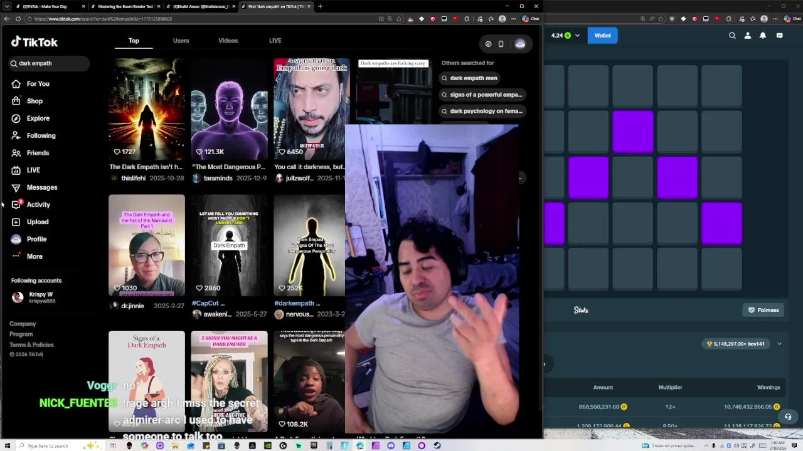Click the #darkempath hashtag link
The width and height of the screenshot is (803, 451).
click(x=294, y=303)
